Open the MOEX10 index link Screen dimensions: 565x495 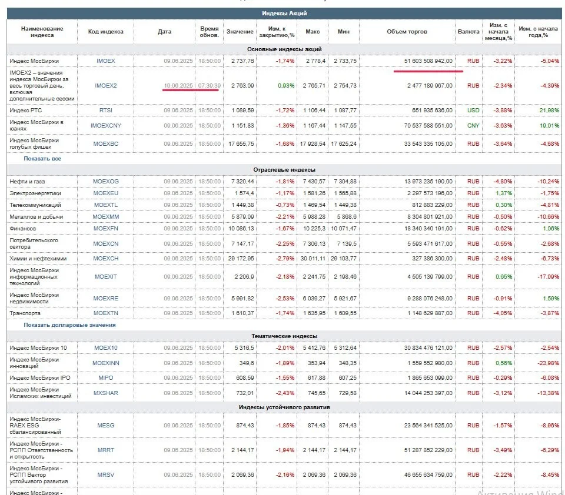(105, 348)
